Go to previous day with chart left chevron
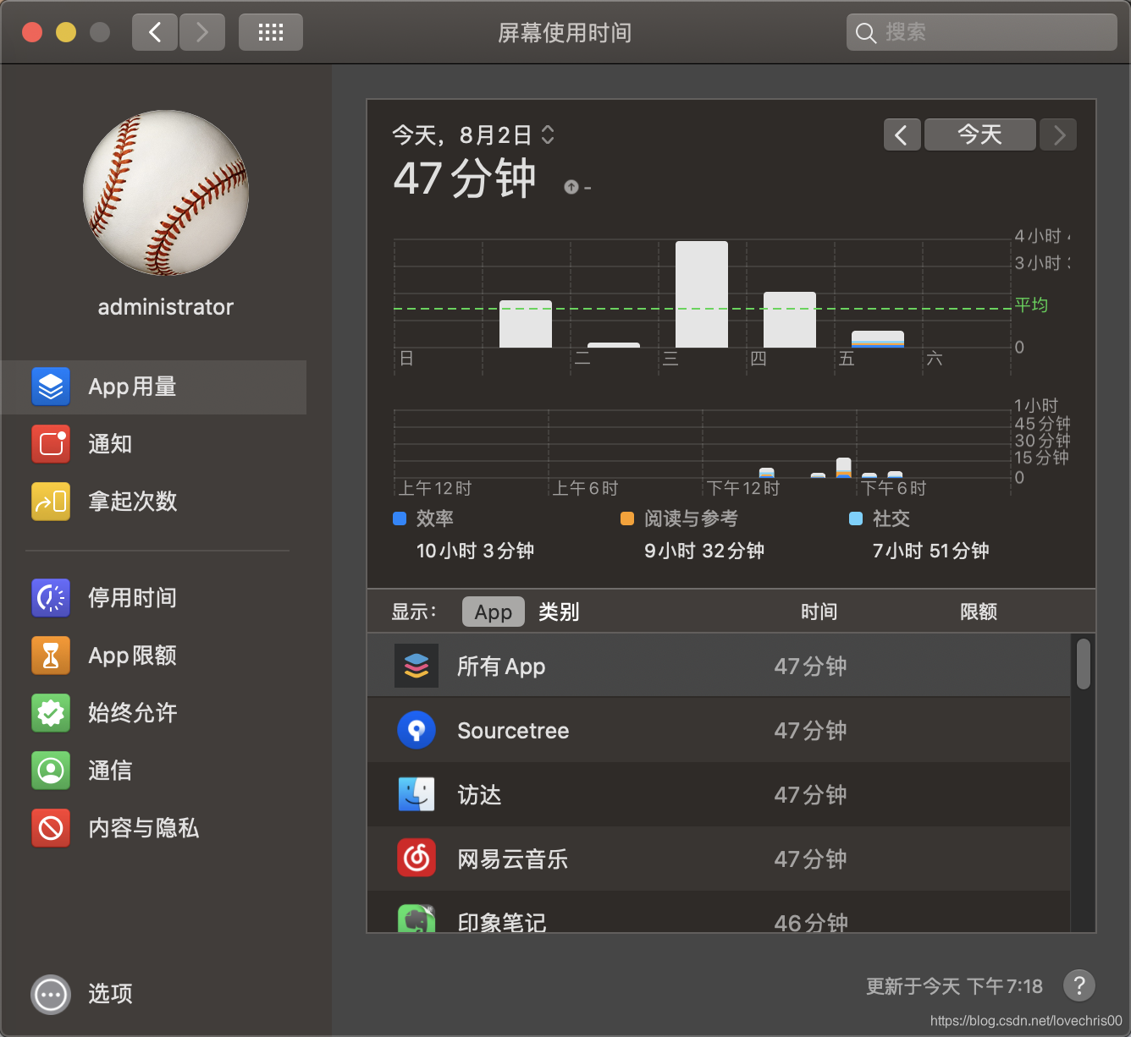 pyautogui.click(x=902, y=134)
